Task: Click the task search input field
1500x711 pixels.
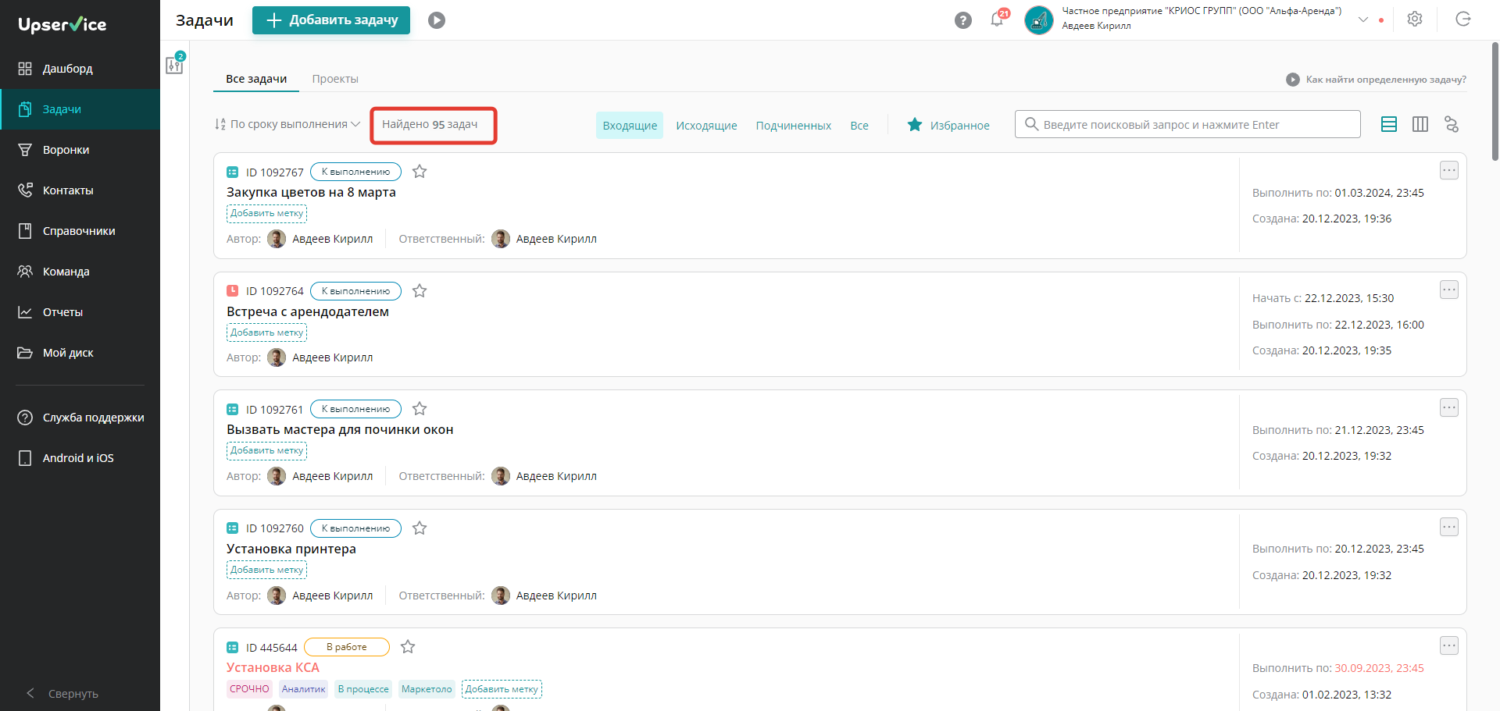Action: [x=1187, y=124]
